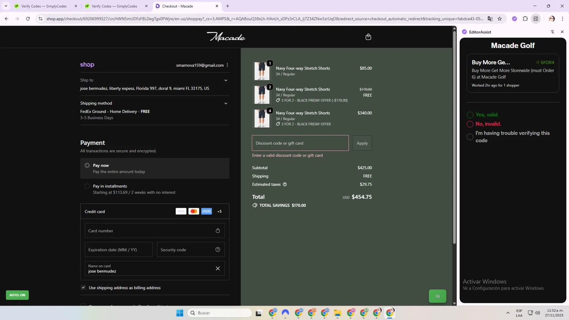Toggle the browser side panel icon
Screen dimensions: 569x320
click(x=536, y=19)
